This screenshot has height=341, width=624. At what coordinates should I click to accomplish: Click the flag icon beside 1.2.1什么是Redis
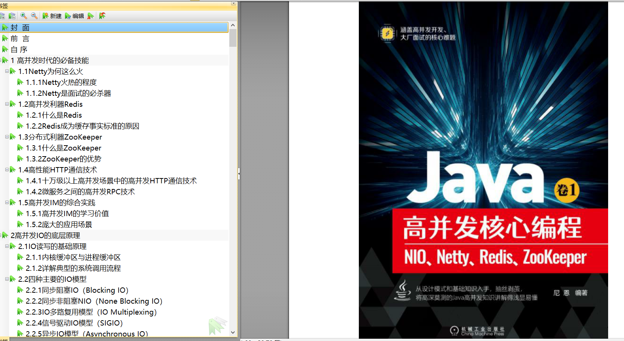20,115
